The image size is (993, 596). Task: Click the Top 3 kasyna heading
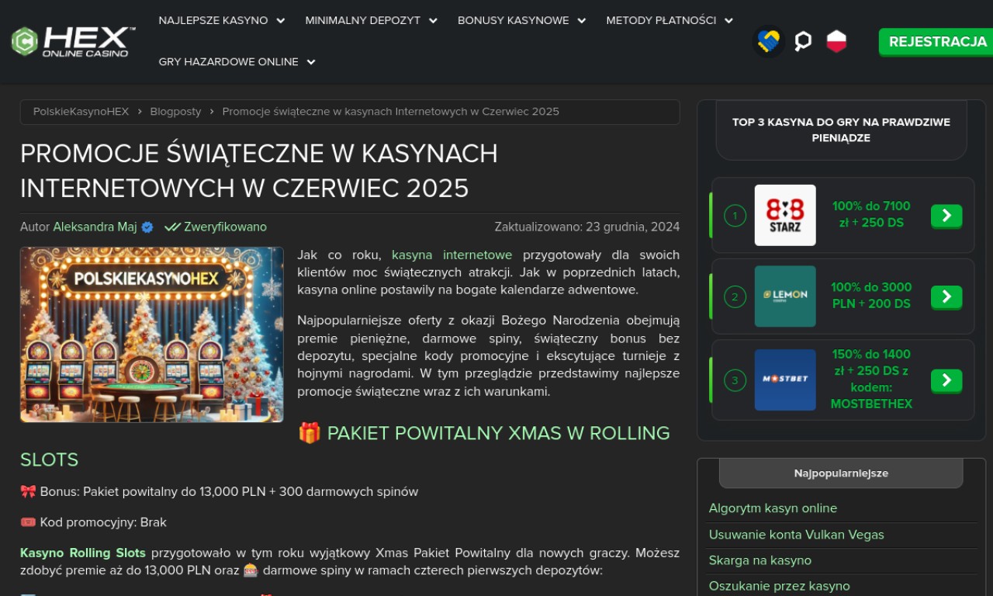click(841, 130)
